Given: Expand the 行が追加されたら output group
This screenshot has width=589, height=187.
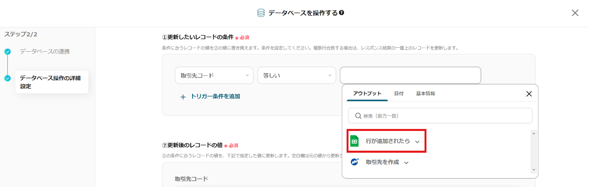Looking at the screenshot, I should [417, 142].
